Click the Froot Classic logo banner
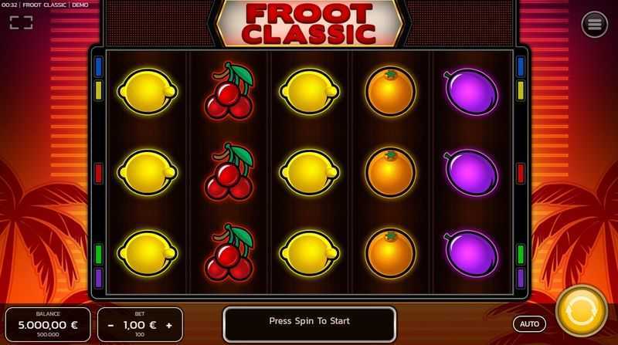This screenshot has height=345, width=618. coord(310,23)
